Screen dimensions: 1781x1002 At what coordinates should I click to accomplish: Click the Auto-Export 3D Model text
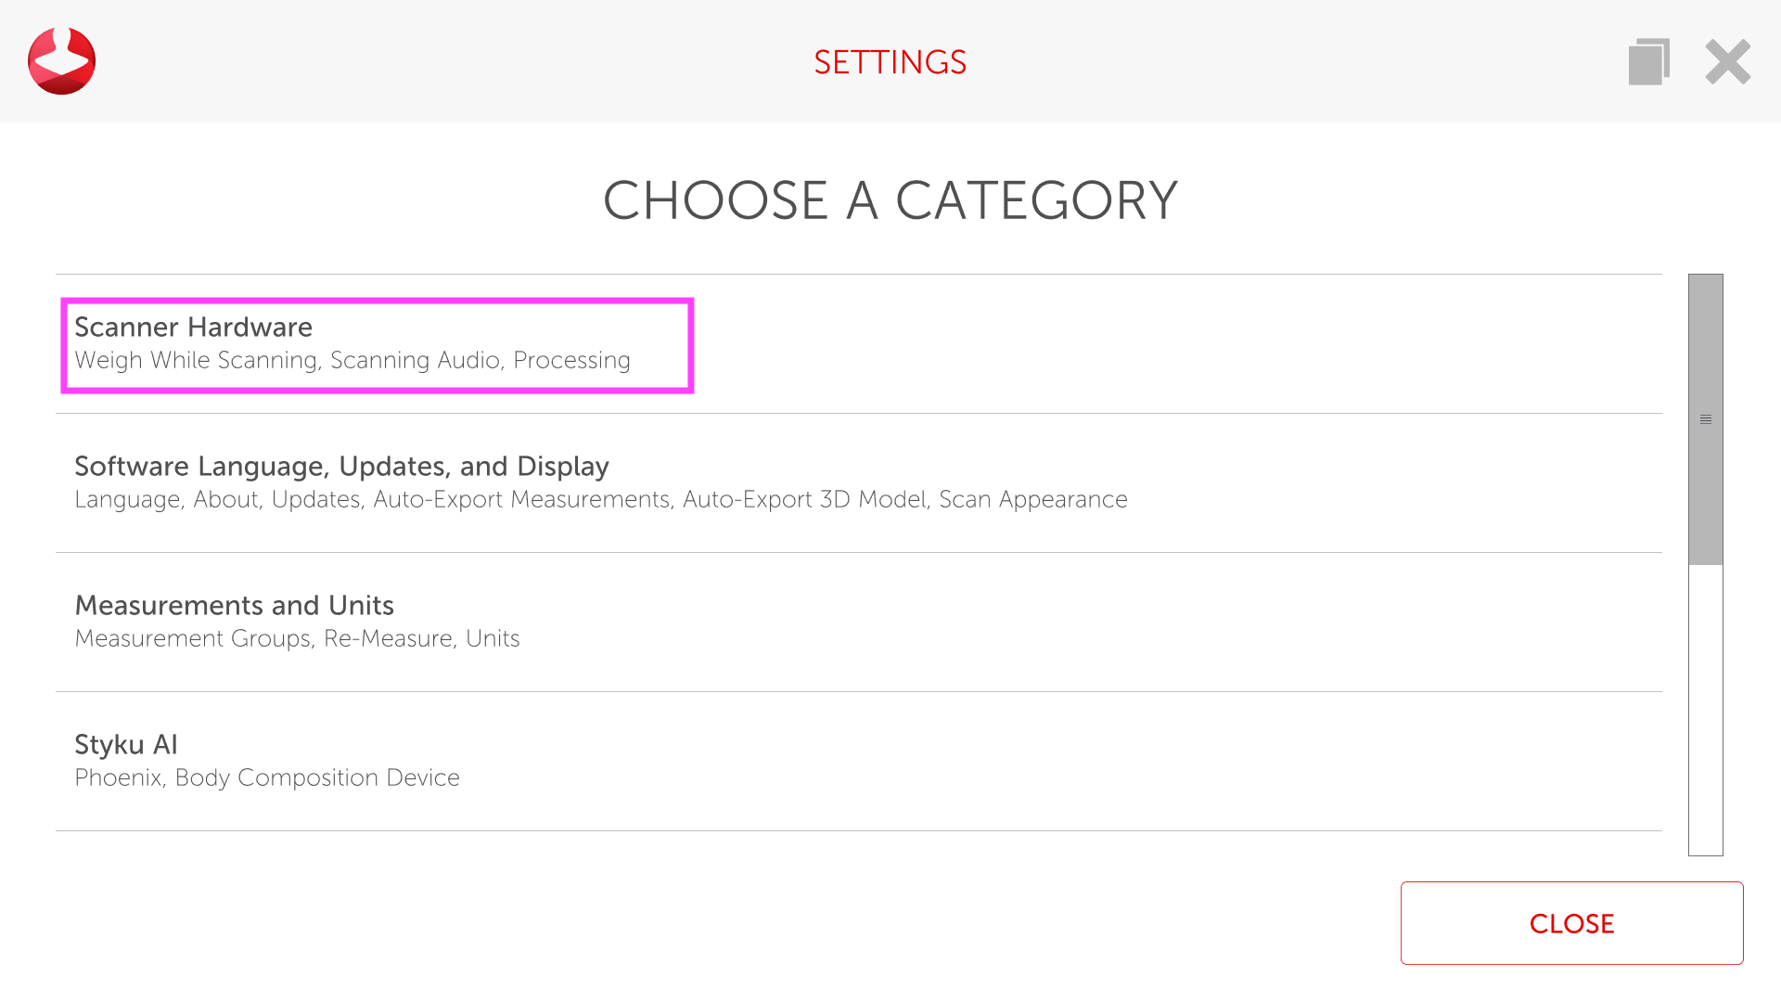pos(804,500)
